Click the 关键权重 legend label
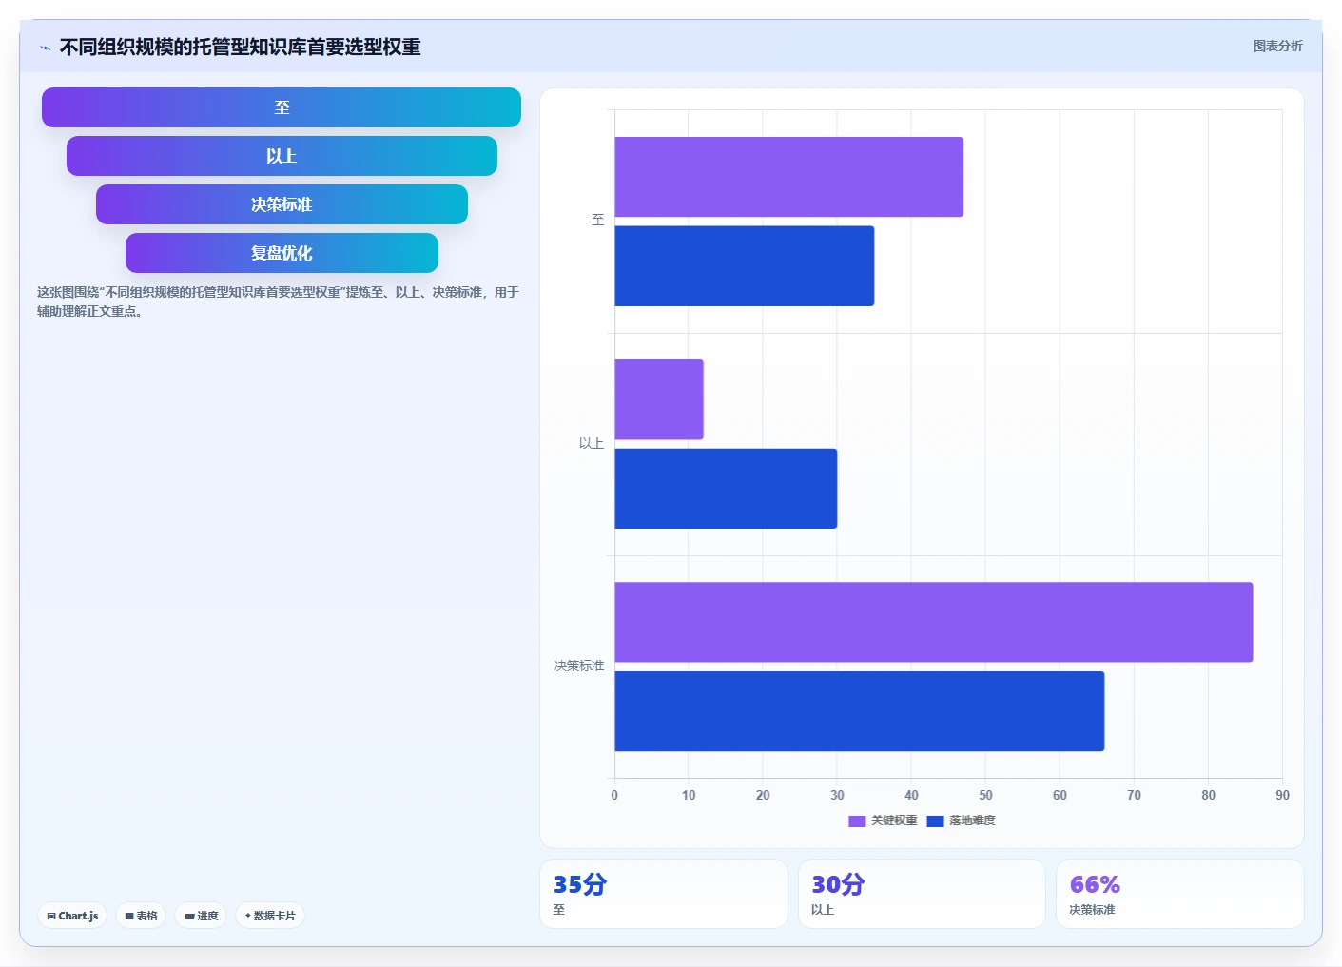Screen dimensions: 1342x967 point(894,821)
